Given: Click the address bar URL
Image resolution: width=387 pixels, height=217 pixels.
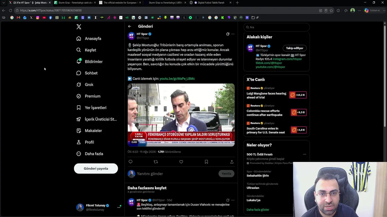Looking at the screenshot, I should point(51,10).
